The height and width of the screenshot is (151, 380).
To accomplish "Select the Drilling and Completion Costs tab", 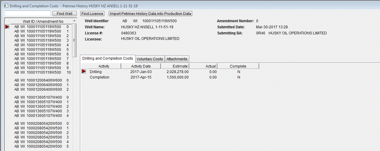I will pos(108,58).
